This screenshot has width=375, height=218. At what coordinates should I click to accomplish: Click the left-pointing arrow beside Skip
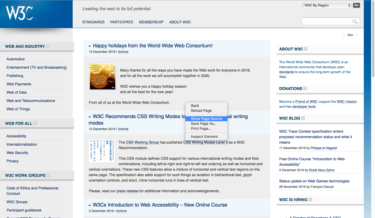[x=357, y=35]
